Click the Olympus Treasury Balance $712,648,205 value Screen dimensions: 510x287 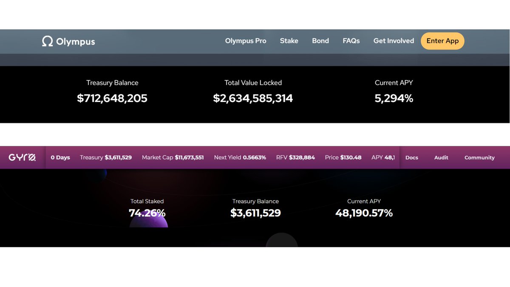pyautogui.click(x=112, y=99)
